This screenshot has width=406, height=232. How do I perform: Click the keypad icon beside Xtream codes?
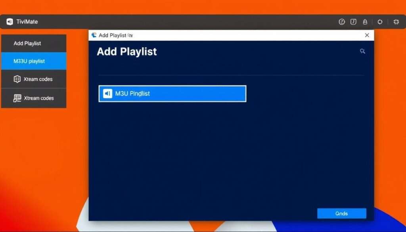(17, 98)
